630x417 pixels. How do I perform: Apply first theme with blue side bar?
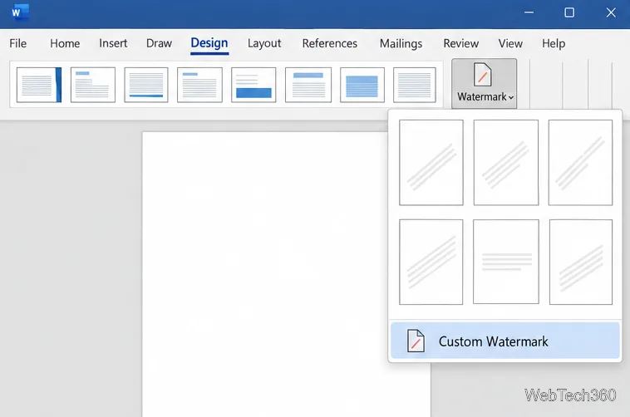click(39, 85)
